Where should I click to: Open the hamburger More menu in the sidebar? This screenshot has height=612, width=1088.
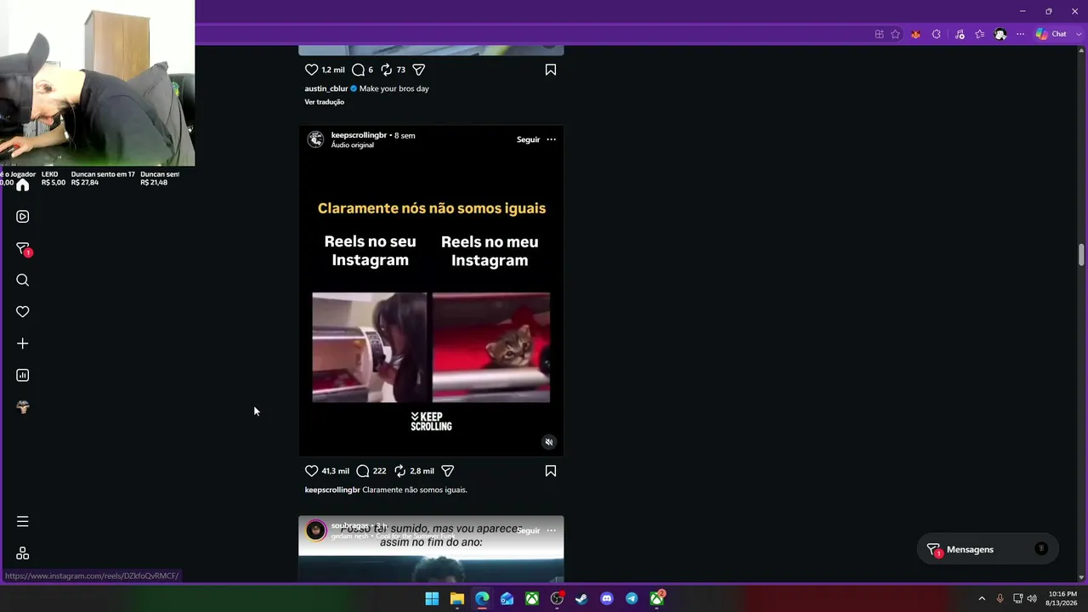(23, 521)
